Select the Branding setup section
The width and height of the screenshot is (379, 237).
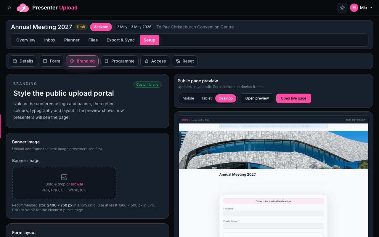[x=82, y=61]
